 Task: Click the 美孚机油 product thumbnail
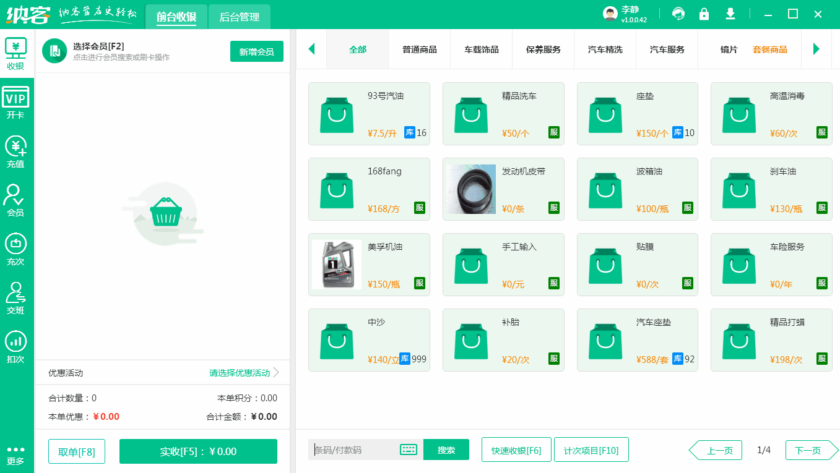pyautogui.click(x=336, y=265)
